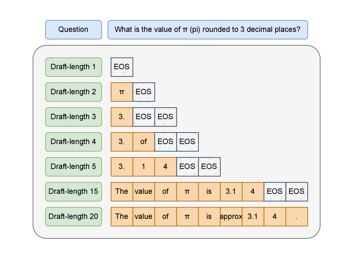Click the '4' token in Draft-length 5 row
The width and height of the screenshot is (350, 258).
(x=165, y=167)
